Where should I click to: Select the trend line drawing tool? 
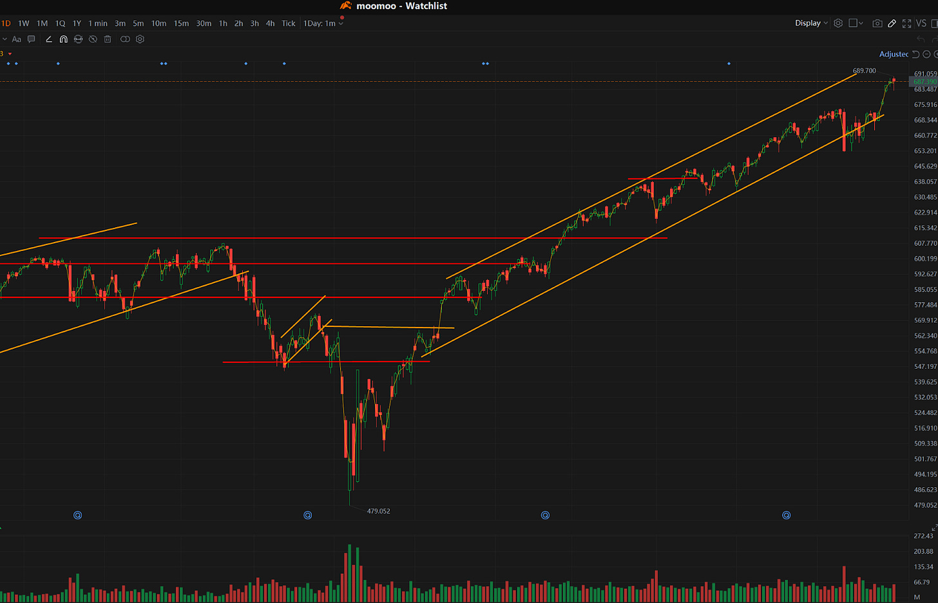pyautogui.click(x=48, y=39)
